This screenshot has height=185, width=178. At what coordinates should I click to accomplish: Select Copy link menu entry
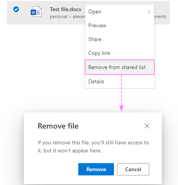point(120,53)
